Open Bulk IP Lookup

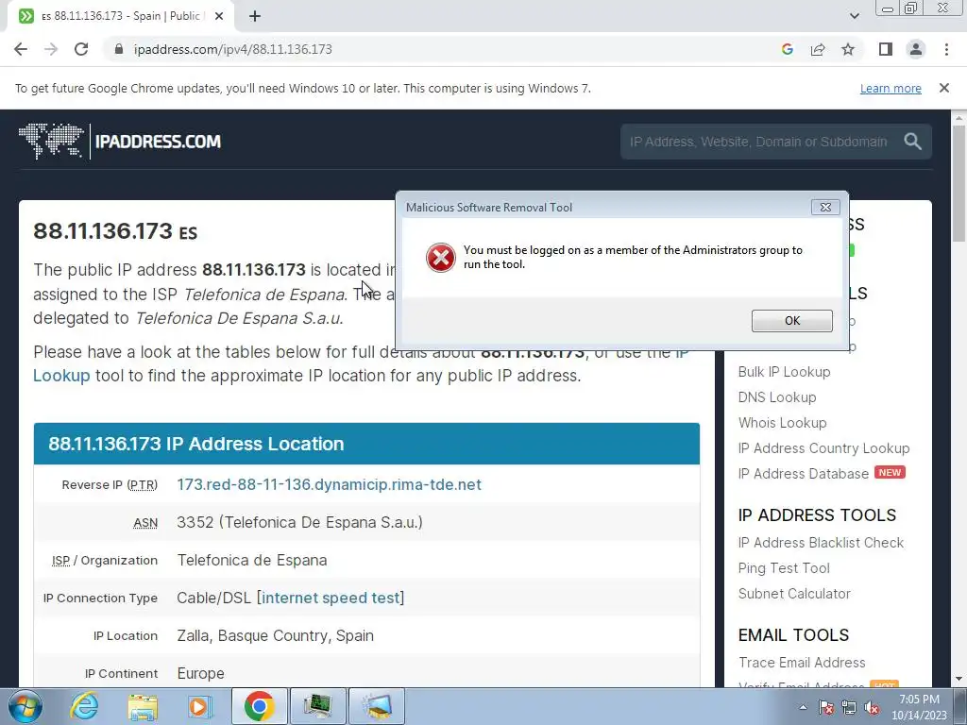(784, 372)
